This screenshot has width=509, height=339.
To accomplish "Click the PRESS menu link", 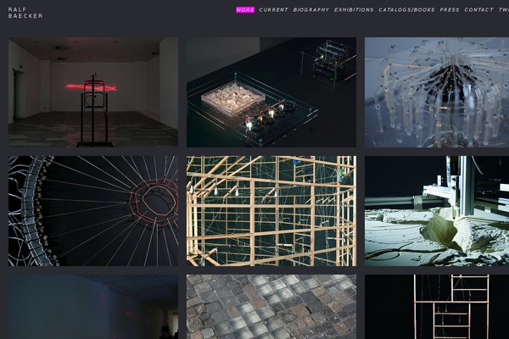I will pos(450,9).
